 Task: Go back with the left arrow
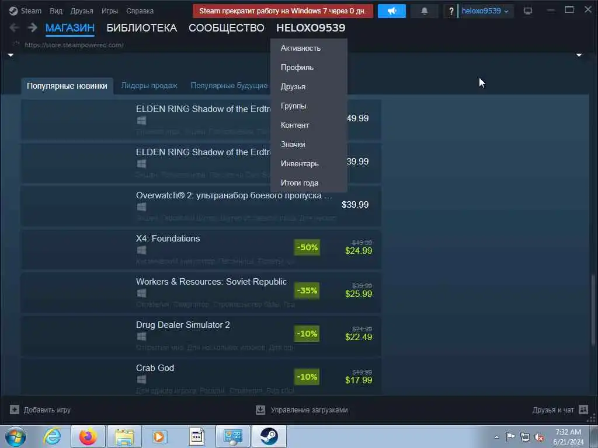point(14,27)
